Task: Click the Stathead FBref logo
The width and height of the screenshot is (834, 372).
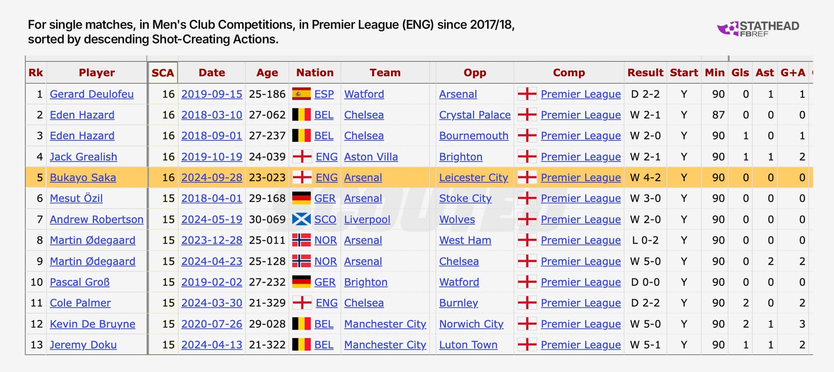Action: (x=758, y=28)
